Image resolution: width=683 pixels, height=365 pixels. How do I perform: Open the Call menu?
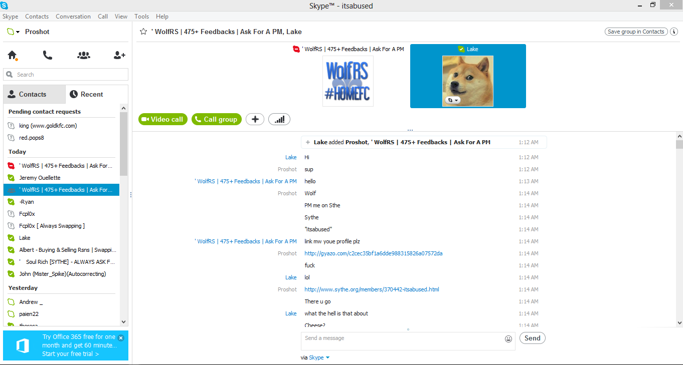103,17
